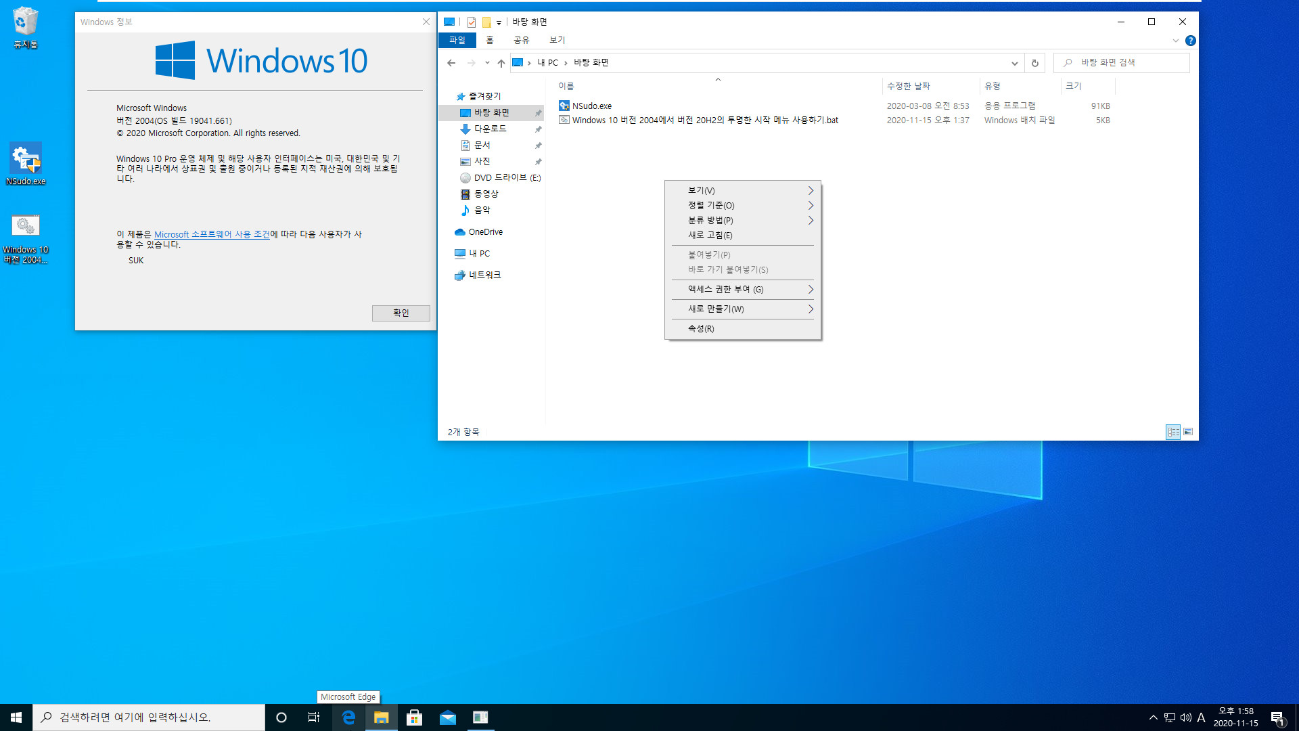Click the Explorer back arrow
1299x731 pixels.
pyautogui.click(x=451, y=63)
